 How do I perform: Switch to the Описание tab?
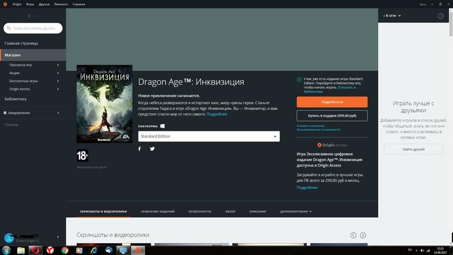point(258,211)
